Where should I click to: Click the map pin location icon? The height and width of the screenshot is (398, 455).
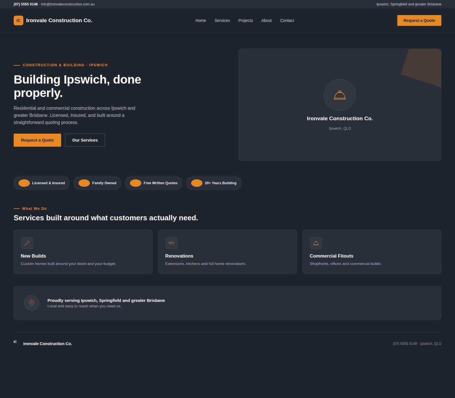pos(32,303)
